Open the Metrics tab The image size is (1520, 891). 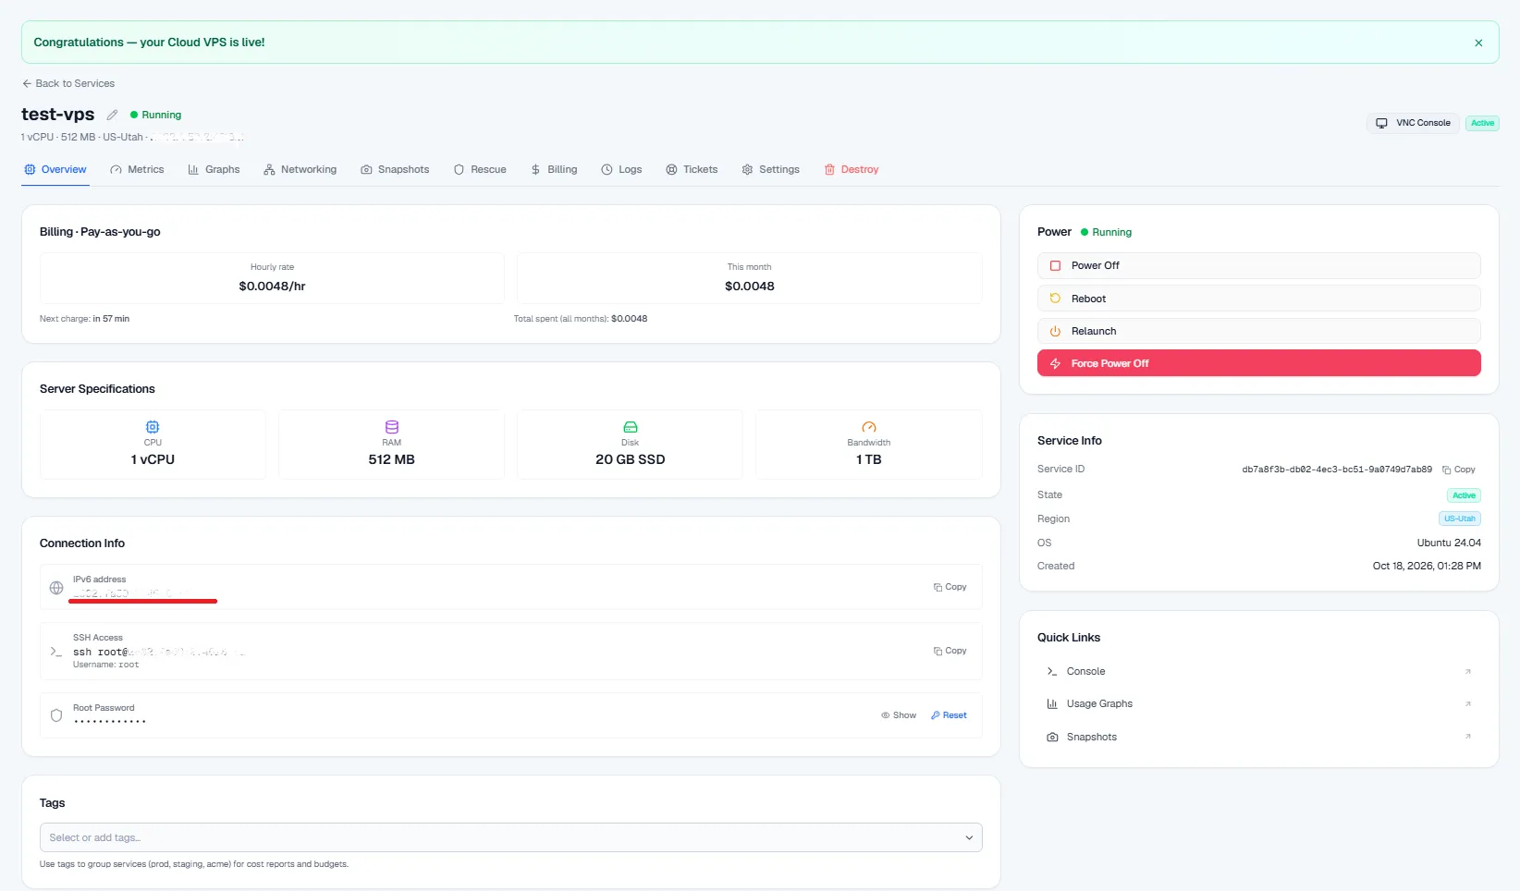point(137,169)
